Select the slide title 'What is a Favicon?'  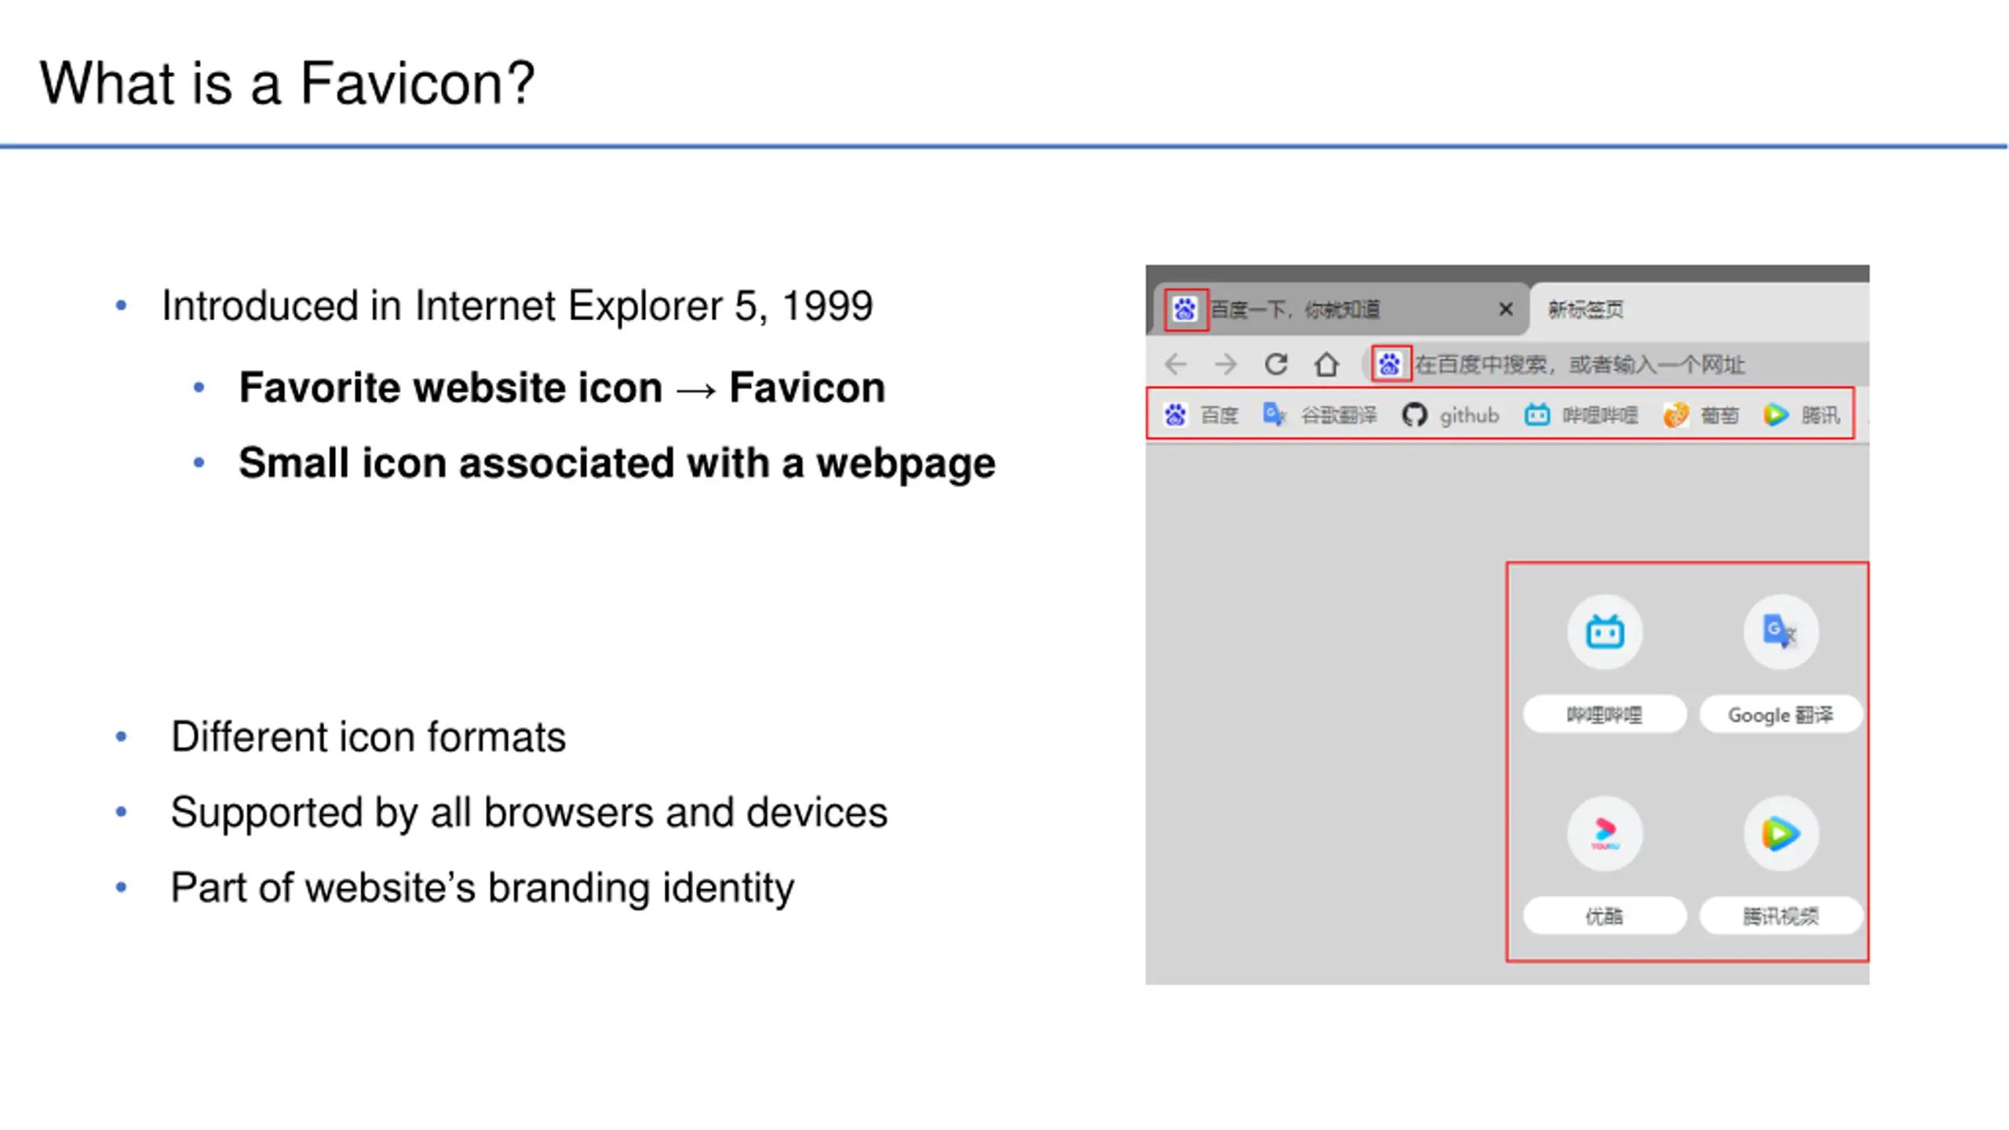coord(287,83)
